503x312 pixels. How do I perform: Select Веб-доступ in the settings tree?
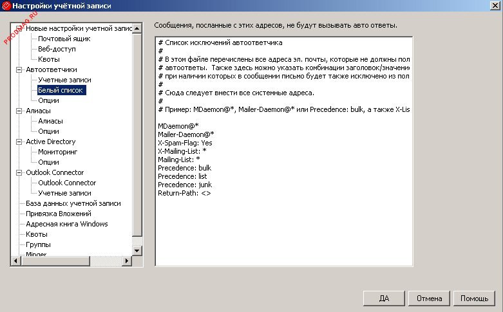[x=57, y=49]
